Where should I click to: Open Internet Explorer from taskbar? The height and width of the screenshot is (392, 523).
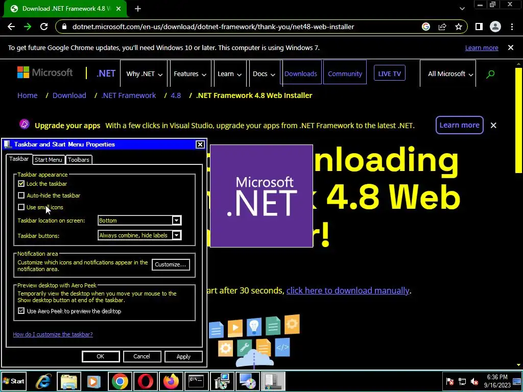click(43, 381)
